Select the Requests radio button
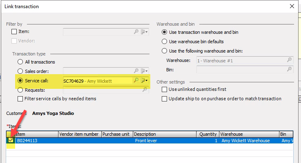This screenshot has width=301, height=163. 20,90
